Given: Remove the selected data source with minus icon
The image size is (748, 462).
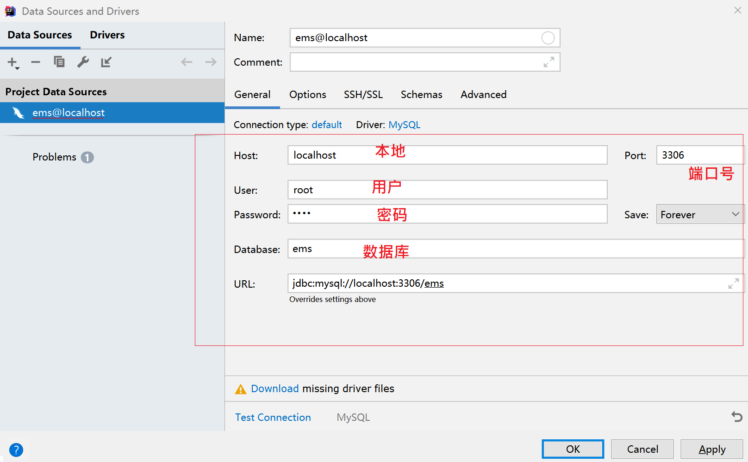Looking at the screenshot, I should pyautogui.click(x=36, y=62).
